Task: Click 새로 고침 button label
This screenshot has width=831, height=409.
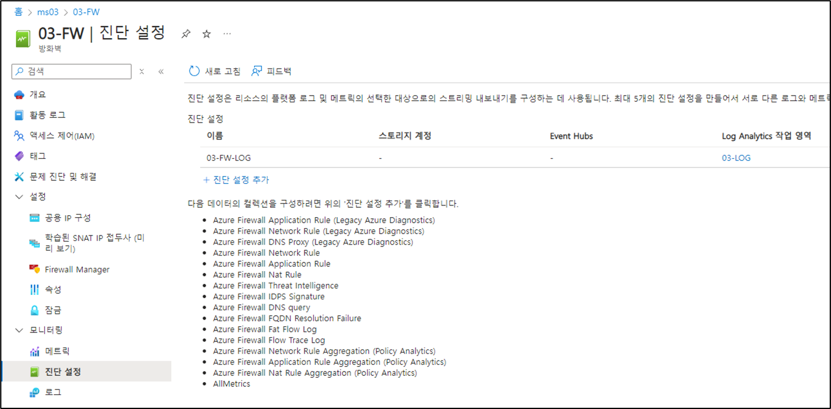Action: click(x=223, y=72)
